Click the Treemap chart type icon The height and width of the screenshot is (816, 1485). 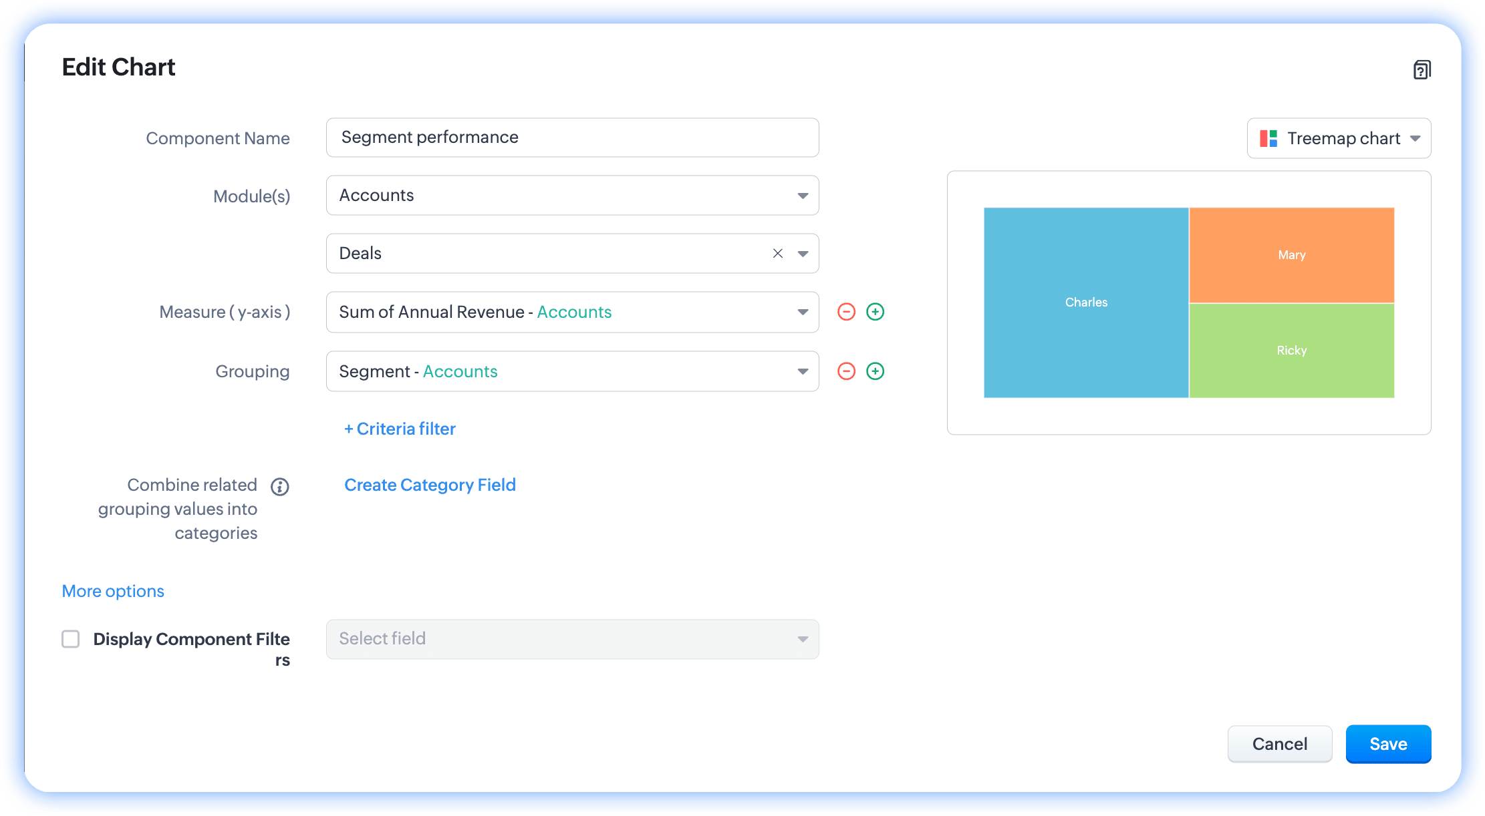1268,138
